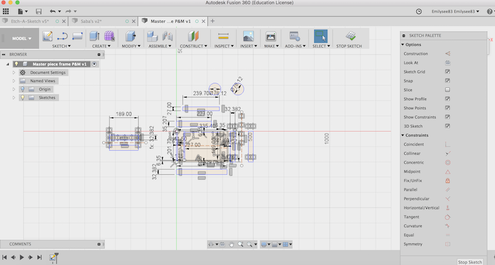
Task: Collapse the Constraints section
Action: click(x=403, y=135)
